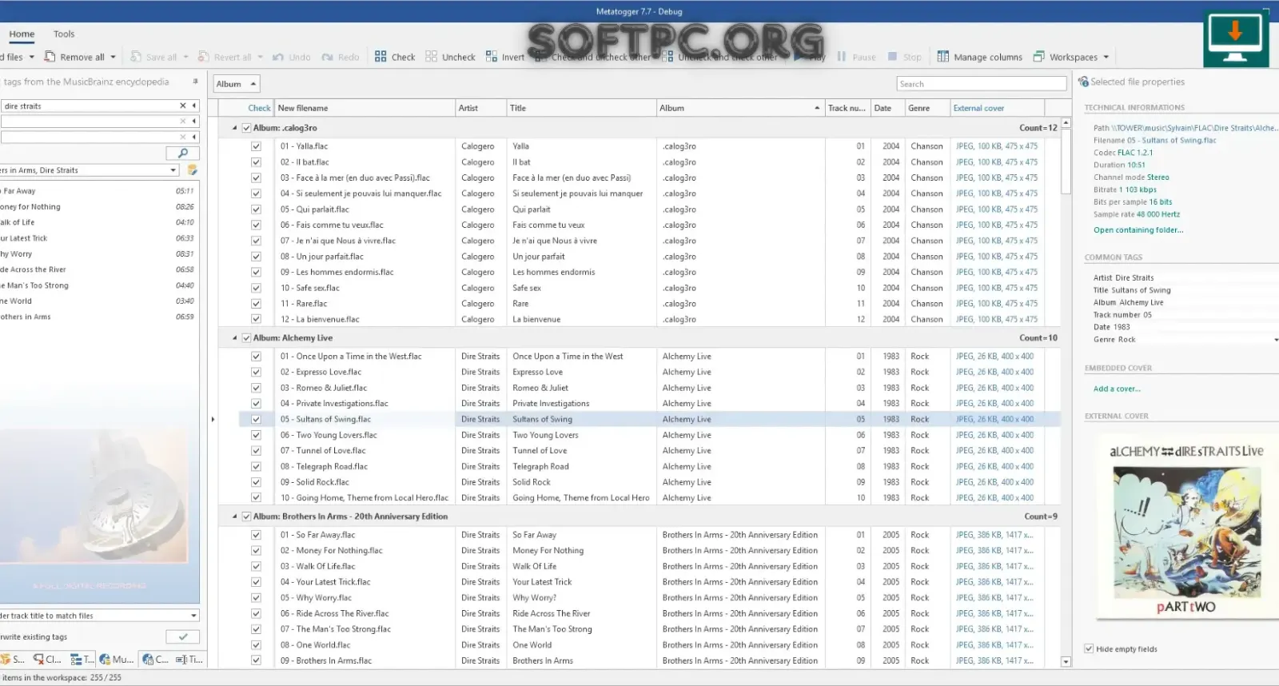The width and height of the screenshot is (1279, 686).
Task: Click the Check column header link
Action: tap(259, 108)
